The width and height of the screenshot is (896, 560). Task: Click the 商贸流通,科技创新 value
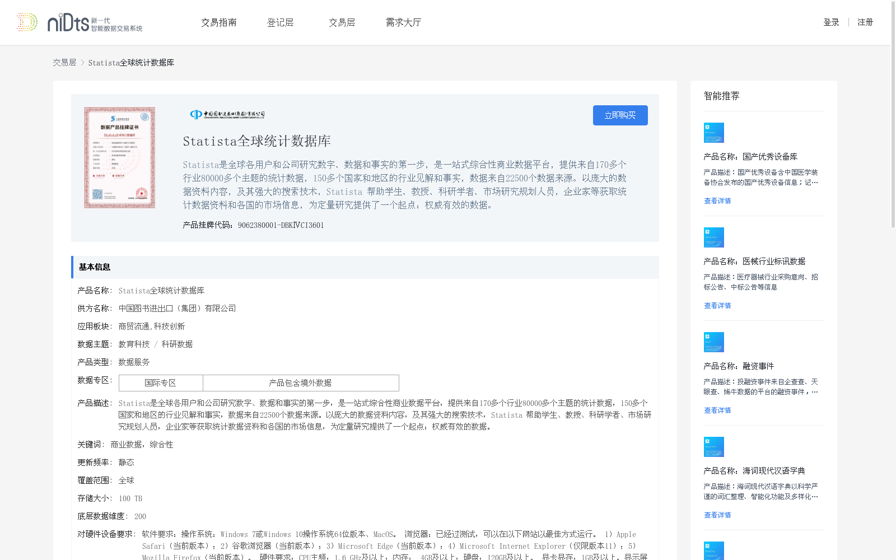pos(151,326)
